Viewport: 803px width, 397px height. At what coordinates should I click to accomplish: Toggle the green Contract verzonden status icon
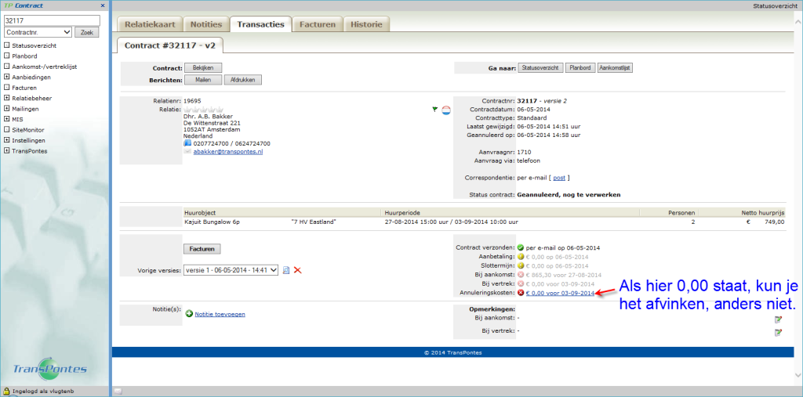(521, 247)
